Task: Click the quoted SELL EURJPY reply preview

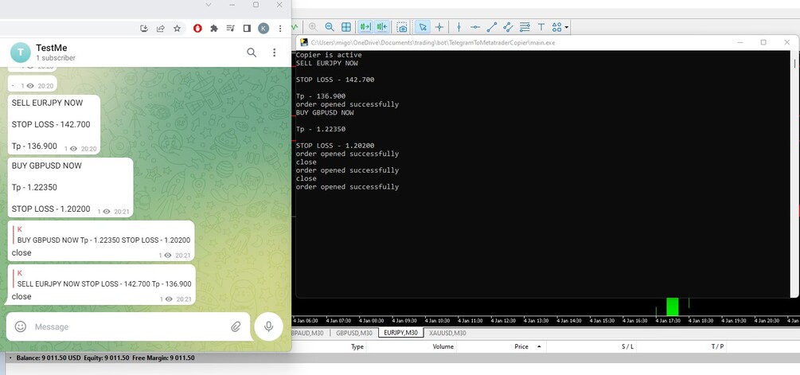Action: 102,279
